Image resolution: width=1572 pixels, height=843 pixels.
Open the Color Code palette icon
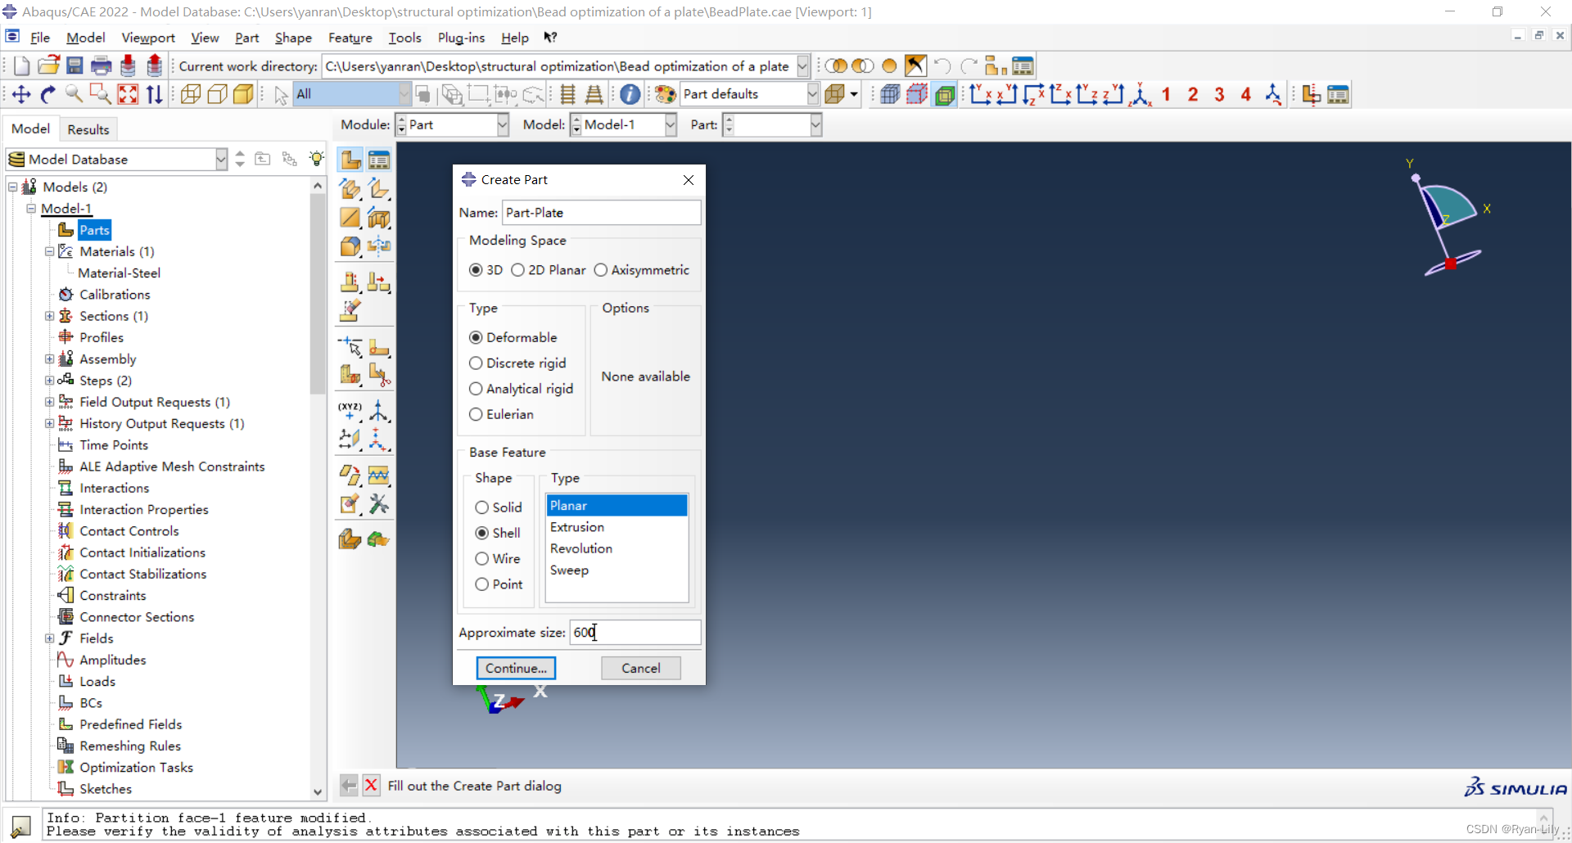666,94
